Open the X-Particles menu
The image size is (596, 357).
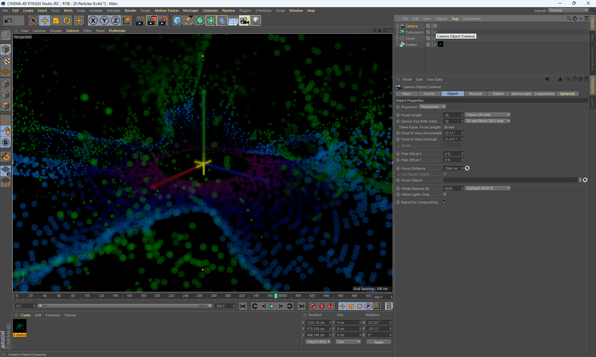pyautogui.click(x=263, y=11)
